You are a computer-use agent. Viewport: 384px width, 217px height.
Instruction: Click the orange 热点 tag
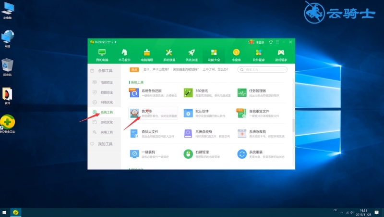(x=134, y=70)
